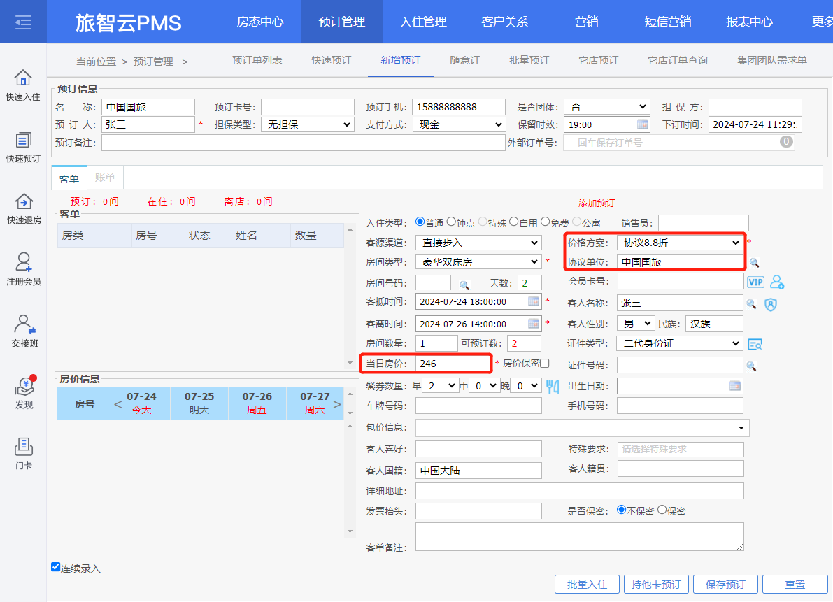The width and height of the screenshot is (833, 602).
Task: Search 证件号码 with the magnifier icon
Action: (751, 366)
